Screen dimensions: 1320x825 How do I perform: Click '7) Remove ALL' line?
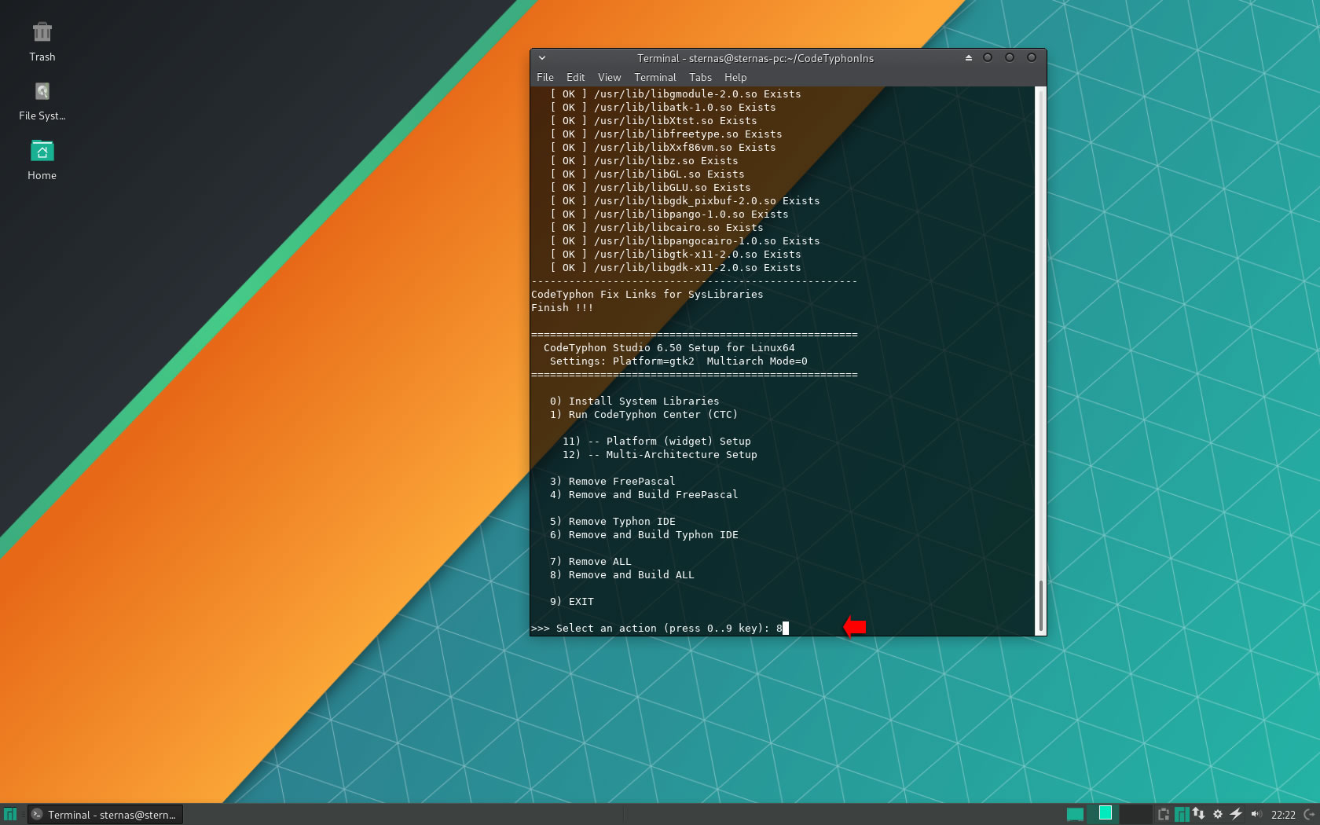(x=591, y=562)
